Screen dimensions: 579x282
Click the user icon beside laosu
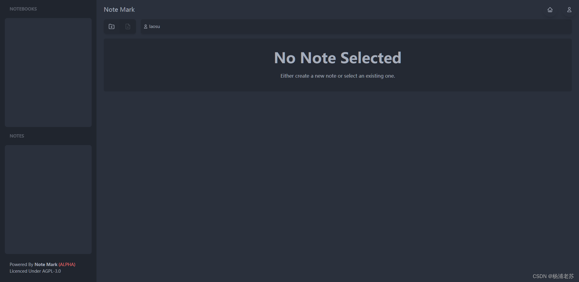click(145, 26)
